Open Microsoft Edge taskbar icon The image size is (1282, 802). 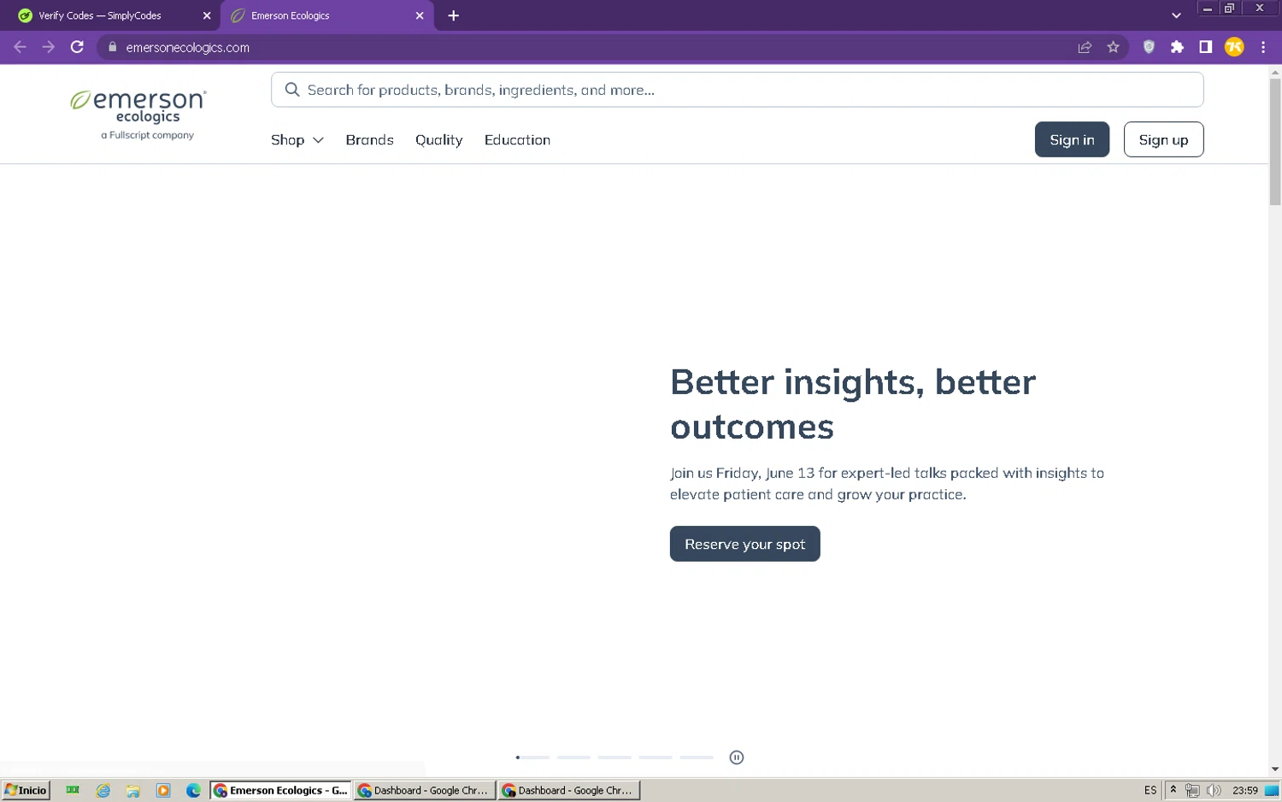pyautogui.click(x=193, y=790)
